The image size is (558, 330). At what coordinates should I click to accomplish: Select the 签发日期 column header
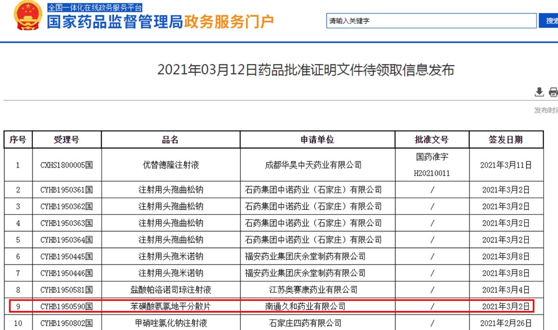[x=506, y=140]
